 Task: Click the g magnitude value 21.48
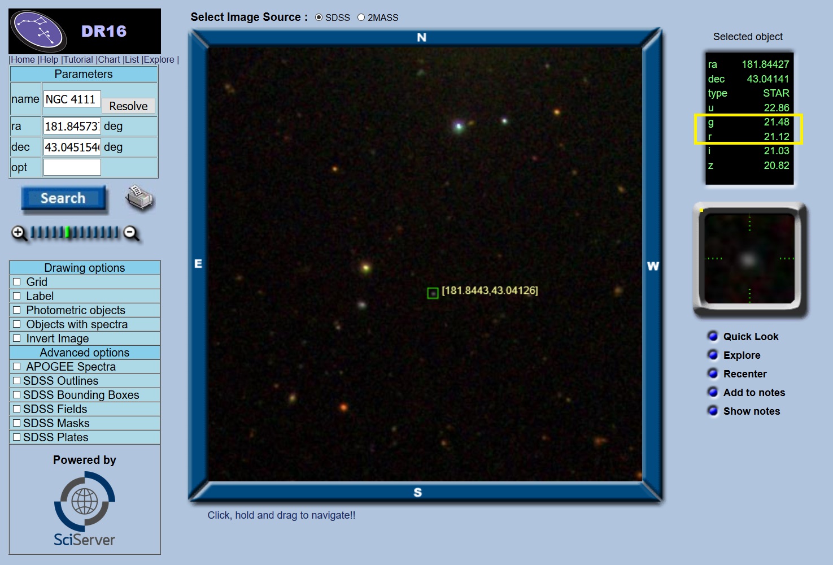777,122
